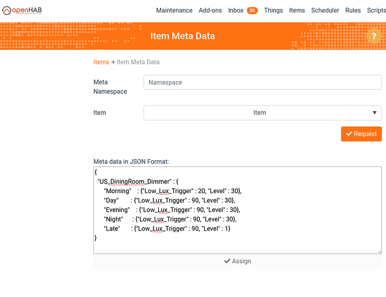
Task: Open the help question mark icon
Action: 374,36
